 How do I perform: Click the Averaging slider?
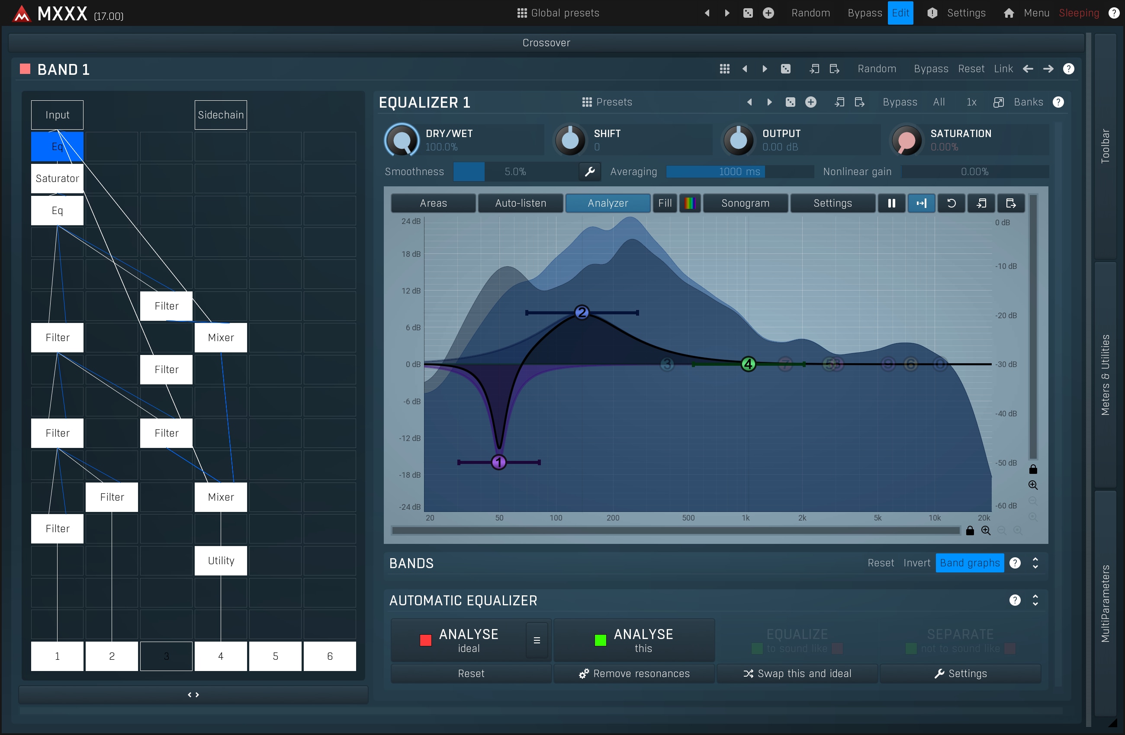pyautogui.click(x=739, y=172)
